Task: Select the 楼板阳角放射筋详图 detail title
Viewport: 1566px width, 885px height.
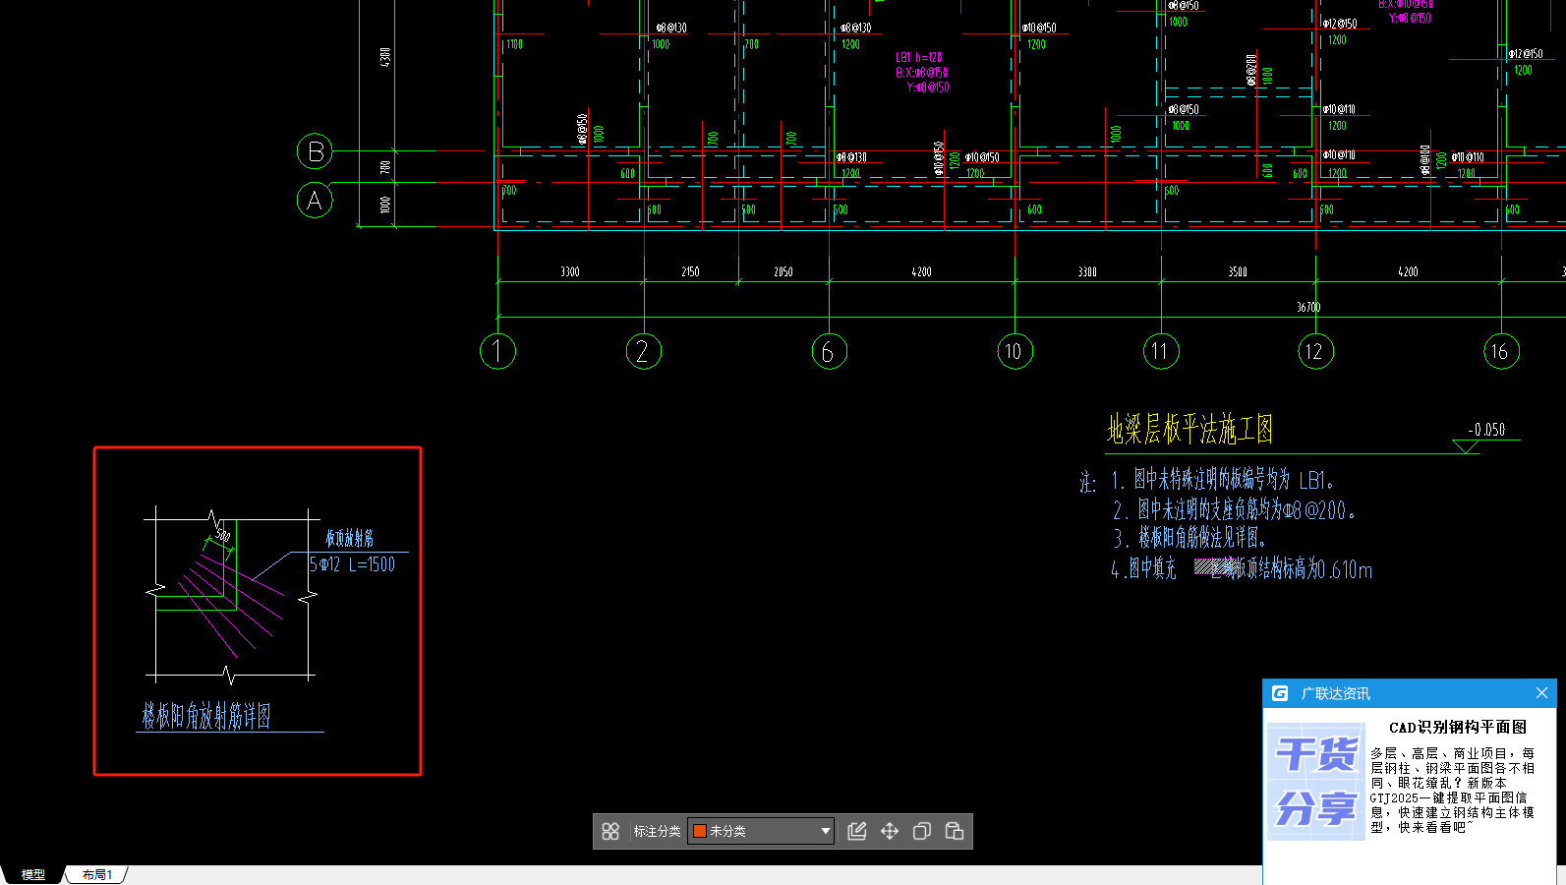Action: click(x=206, y=716)
